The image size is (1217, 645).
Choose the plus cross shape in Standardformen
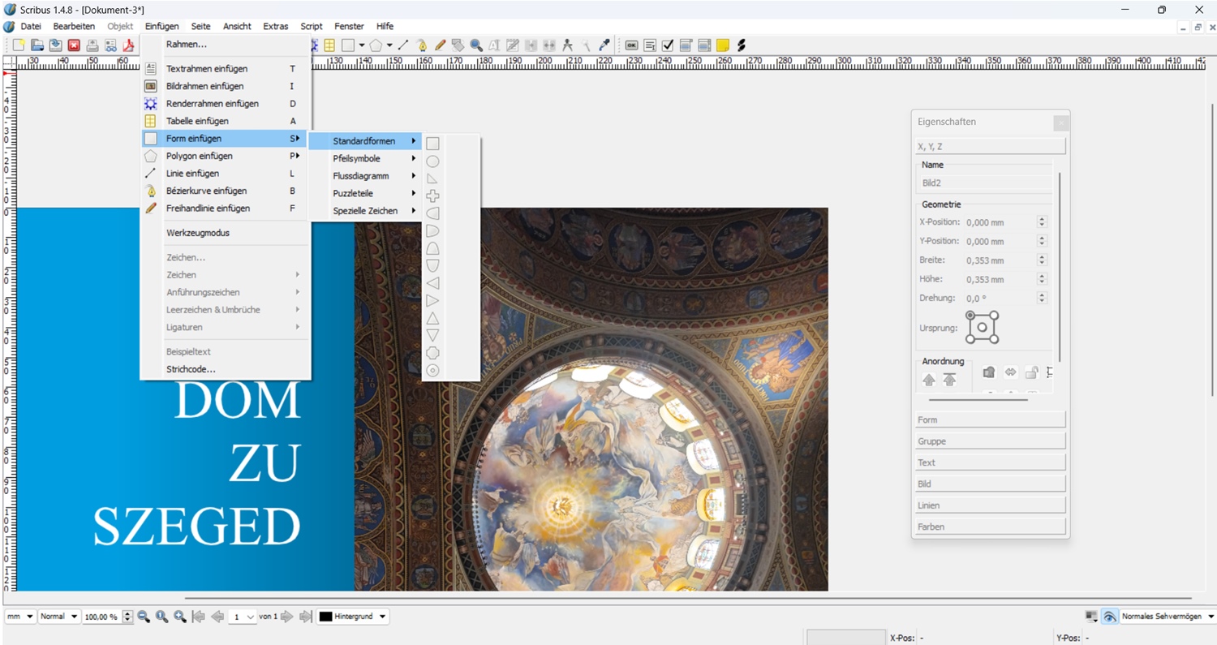point(432,196)
